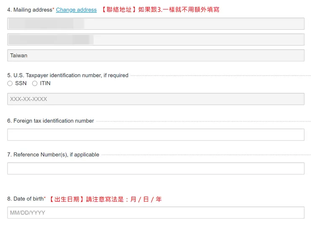The width and height of the screenshot is (311, 227).
Task: Click the first blurred mailing address line
Action: coord(155,24)
